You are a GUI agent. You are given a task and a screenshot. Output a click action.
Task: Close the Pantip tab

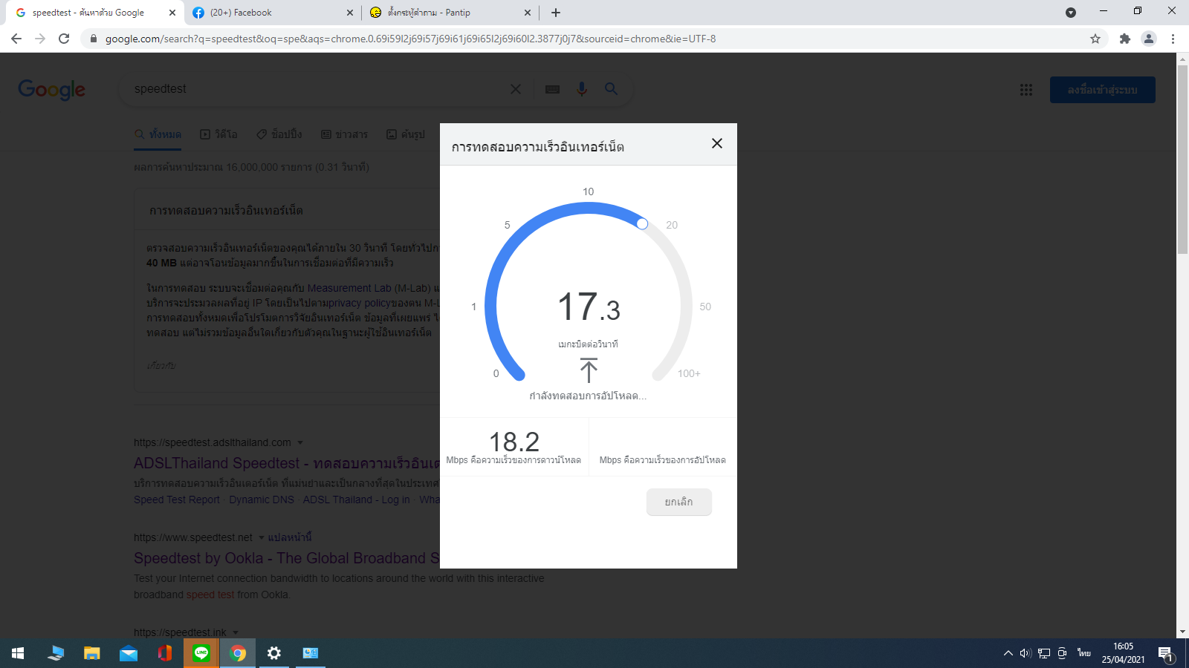[528, 13]
